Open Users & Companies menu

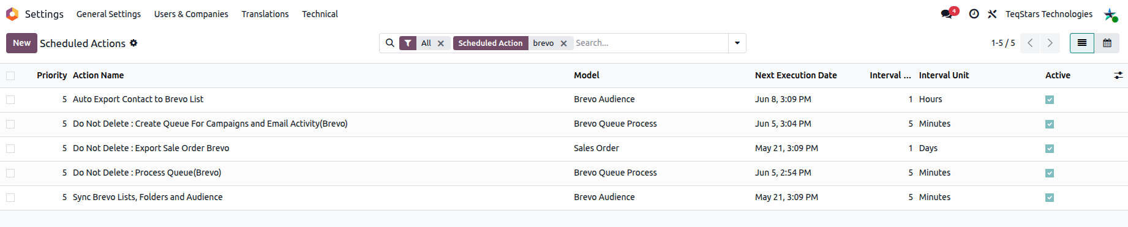tap(191, 14)
